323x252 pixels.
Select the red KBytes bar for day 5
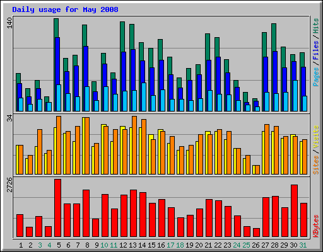click(x=58, y=208)
